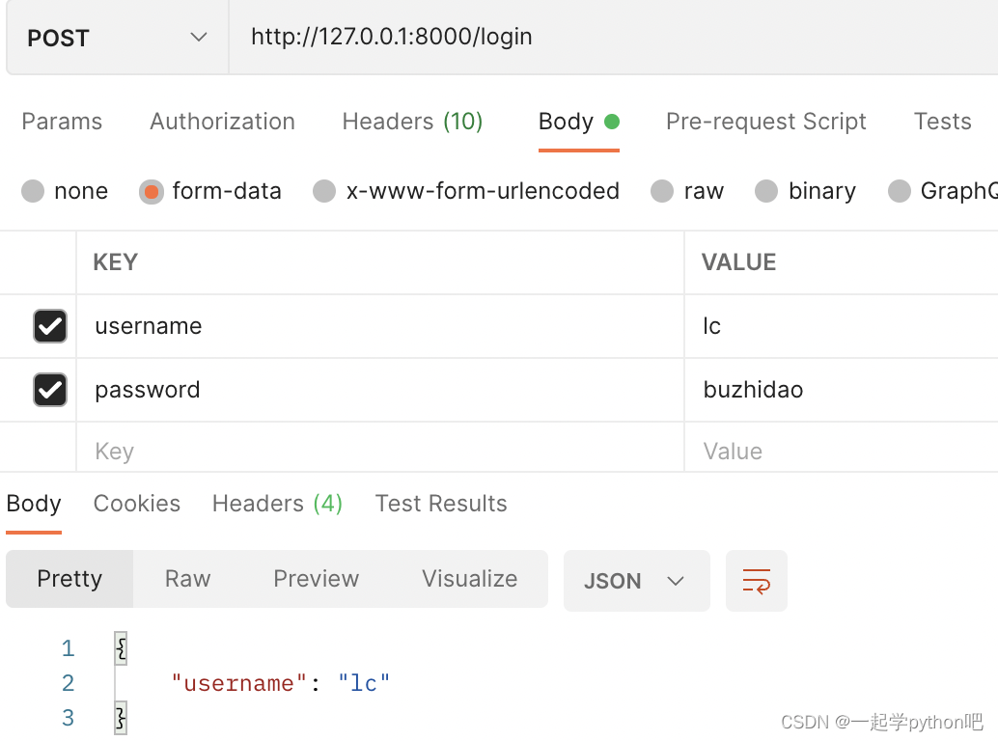
Task: View the response Cookies tab
Action: tap(136, 504)
